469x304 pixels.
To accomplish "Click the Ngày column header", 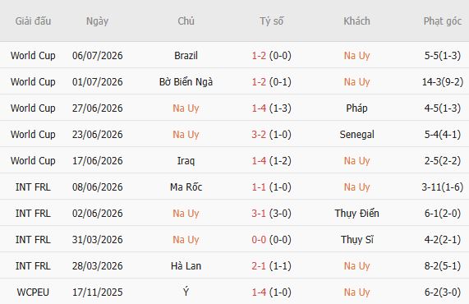I will click(97, 21).
